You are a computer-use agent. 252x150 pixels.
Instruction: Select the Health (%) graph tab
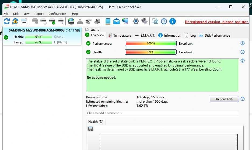click(x=96, y=122)
